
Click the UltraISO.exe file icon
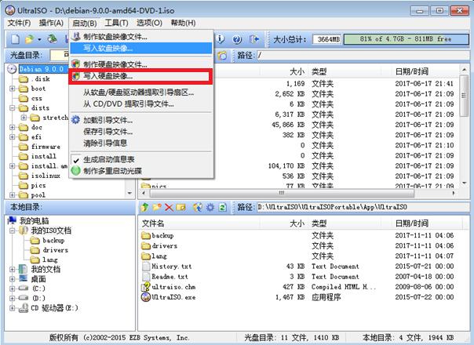coord(146,297)
